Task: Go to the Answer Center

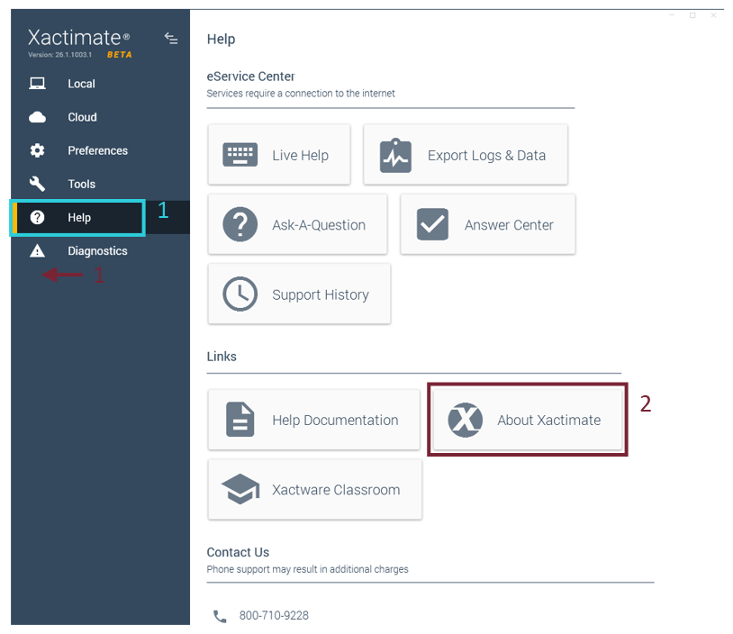Action: pyautogui.click(x=487, y=225)
